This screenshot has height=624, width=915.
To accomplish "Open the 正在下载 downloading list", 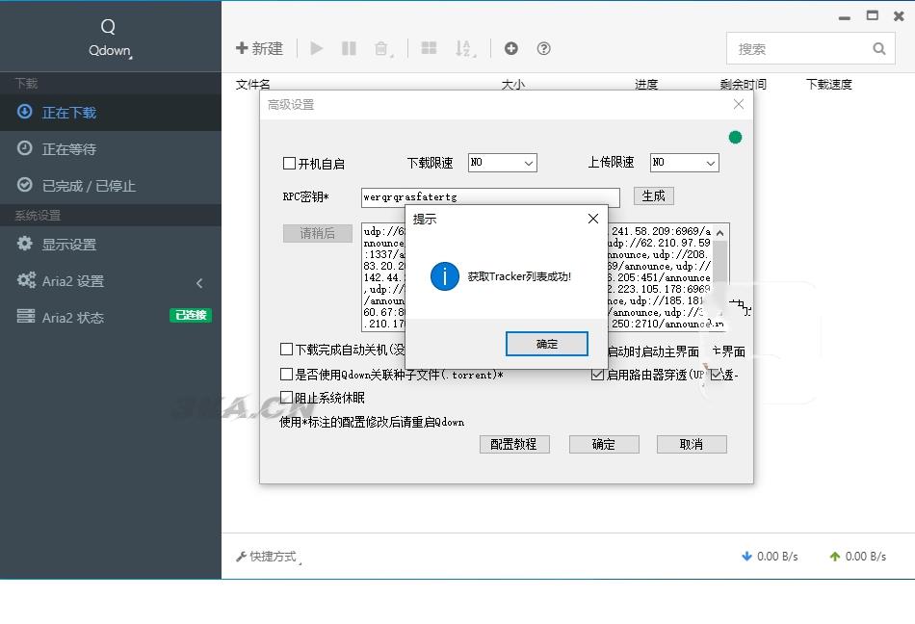I will [x=111, y=112].
